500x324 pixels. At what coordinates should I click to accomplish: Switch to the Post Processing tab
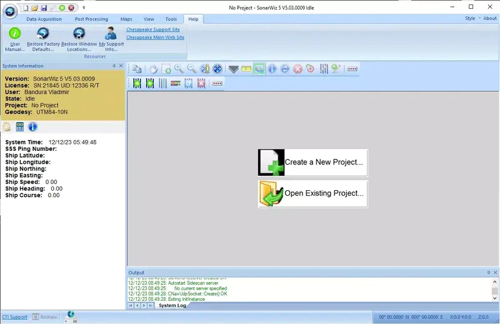click(91, 19)
